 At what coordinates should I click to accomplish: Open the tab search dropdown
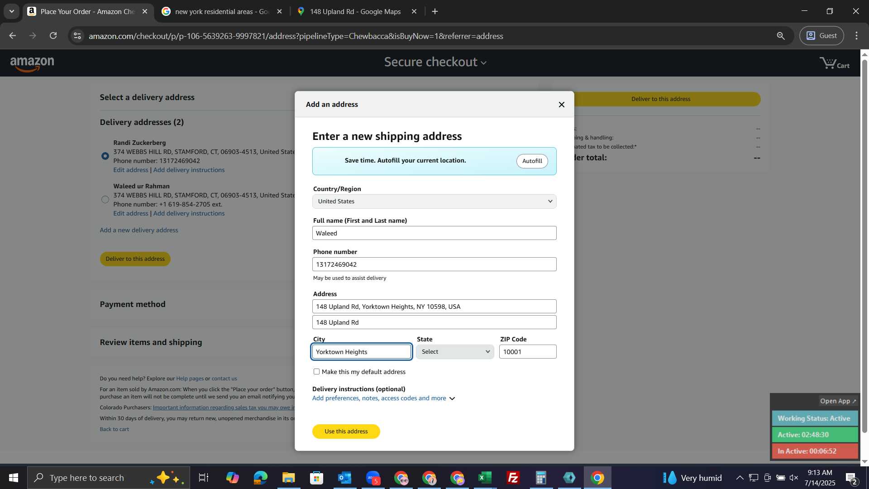click(x=11, y=12)
